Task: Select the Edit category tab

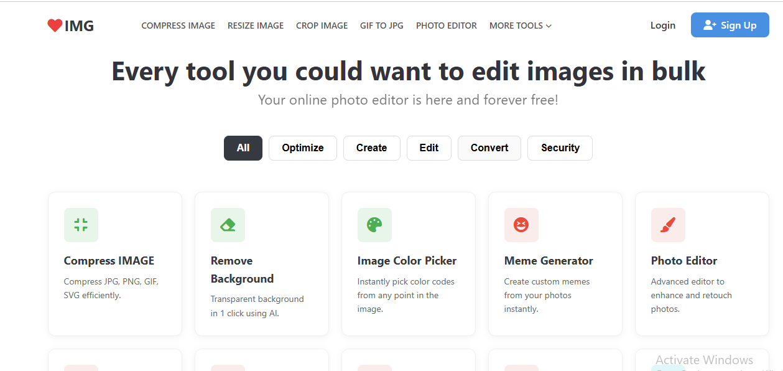Action: [x=429, y=148]
